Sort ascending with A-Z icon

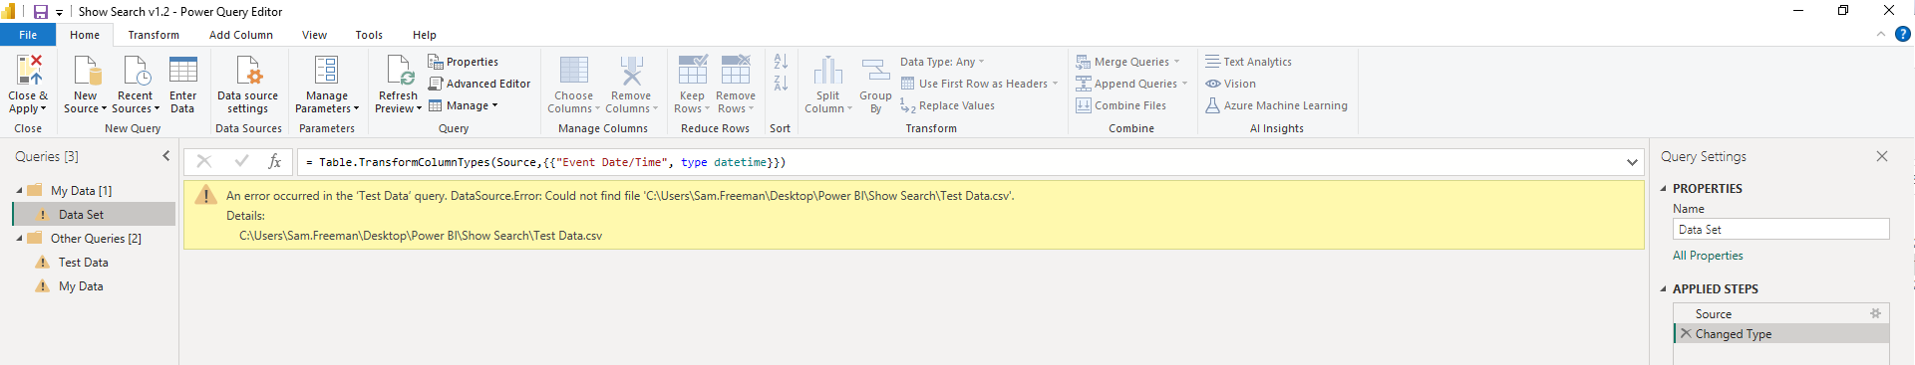coord(781,62)
